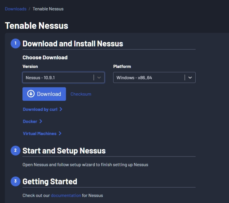Open the Version dropdown showing Nessus - 10.9.1
Viewport: 229px width, 203px height.
tap(64, 78)
